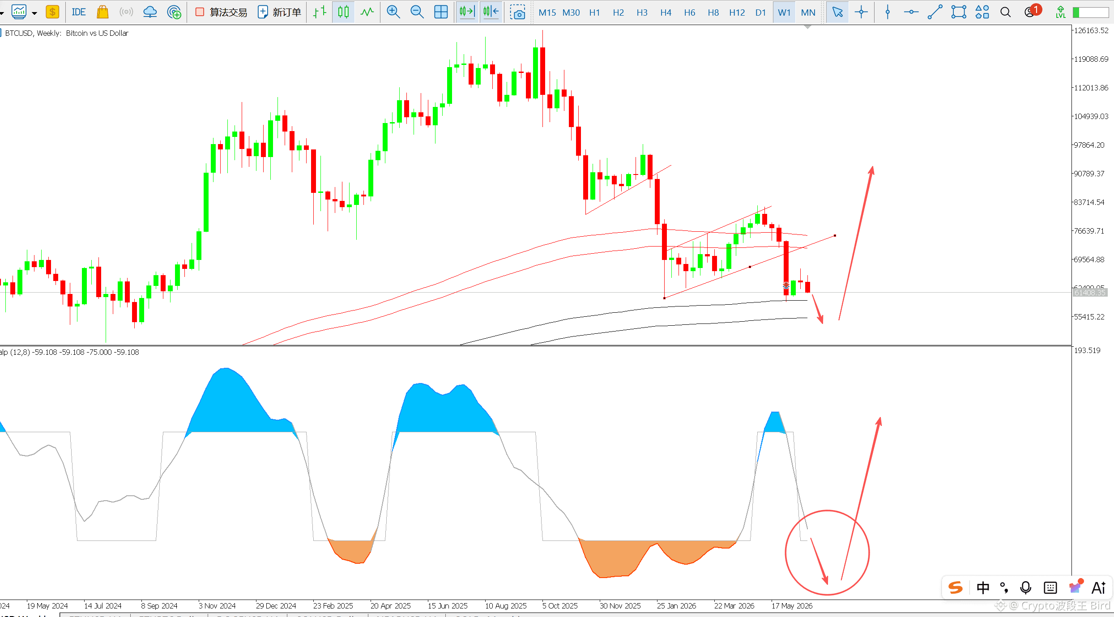Tile chart windows with grid icon
Viewport: 1114px width, 617px height.
(441, 12)
